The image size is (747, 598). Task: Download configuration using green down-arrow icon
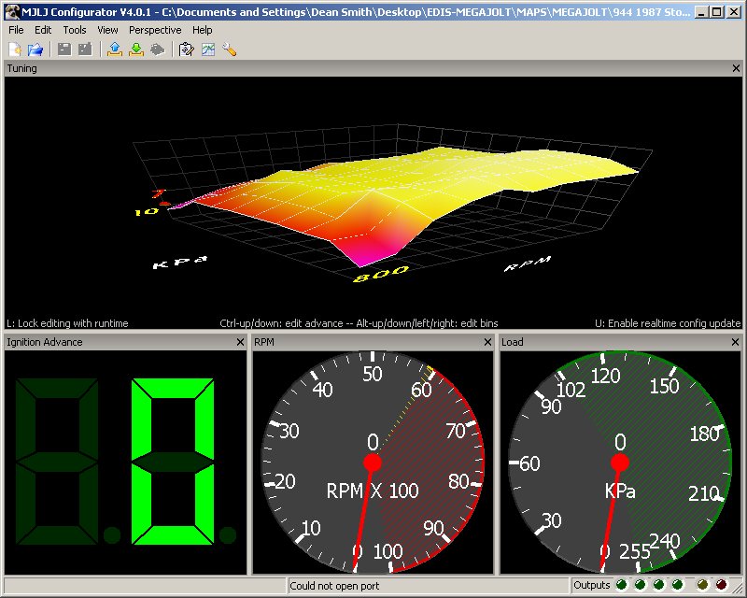pyautogui.click(x=136, y=50)
